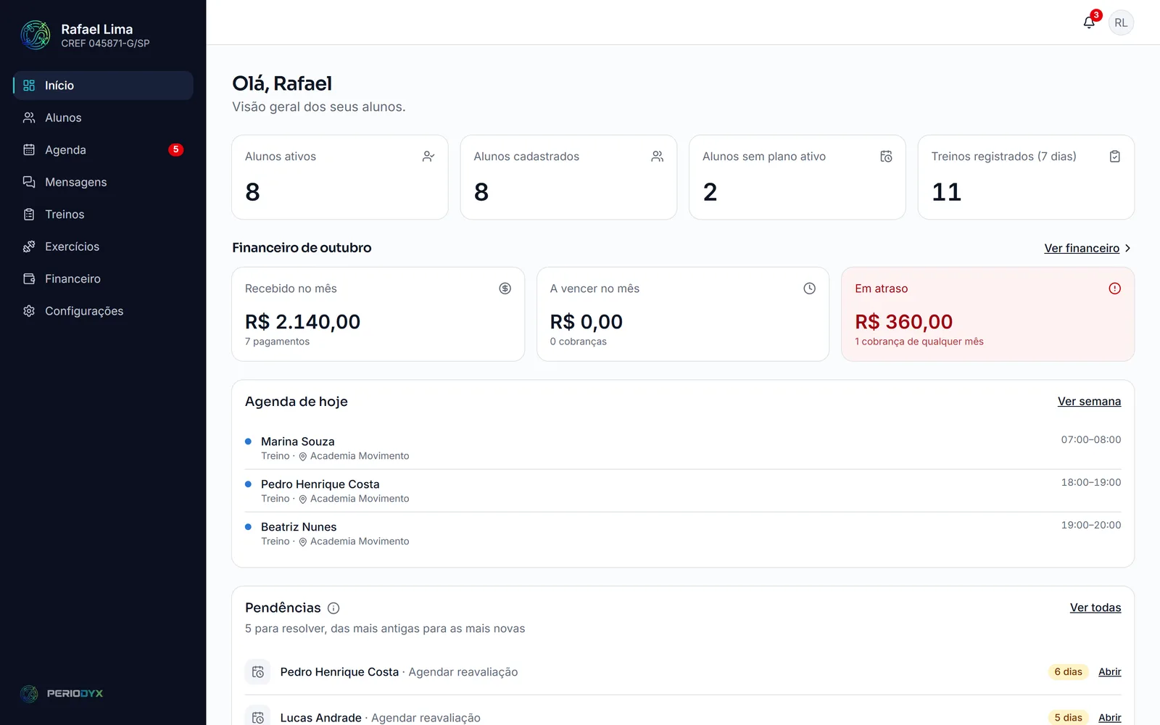Click the Periodyx logo at sidebar bottom
Viewport: 1160px width, 725px height.
coord(61,694)
